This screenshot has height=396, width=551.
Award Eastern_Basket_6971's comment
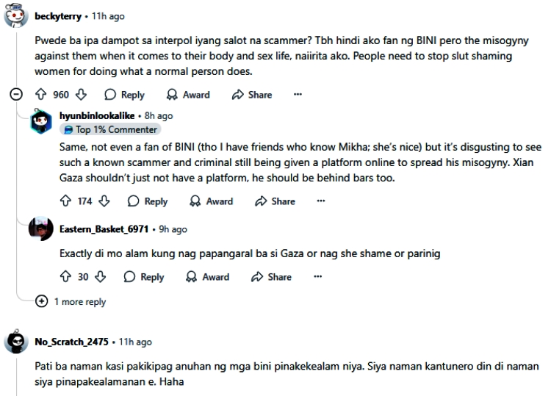208,277
